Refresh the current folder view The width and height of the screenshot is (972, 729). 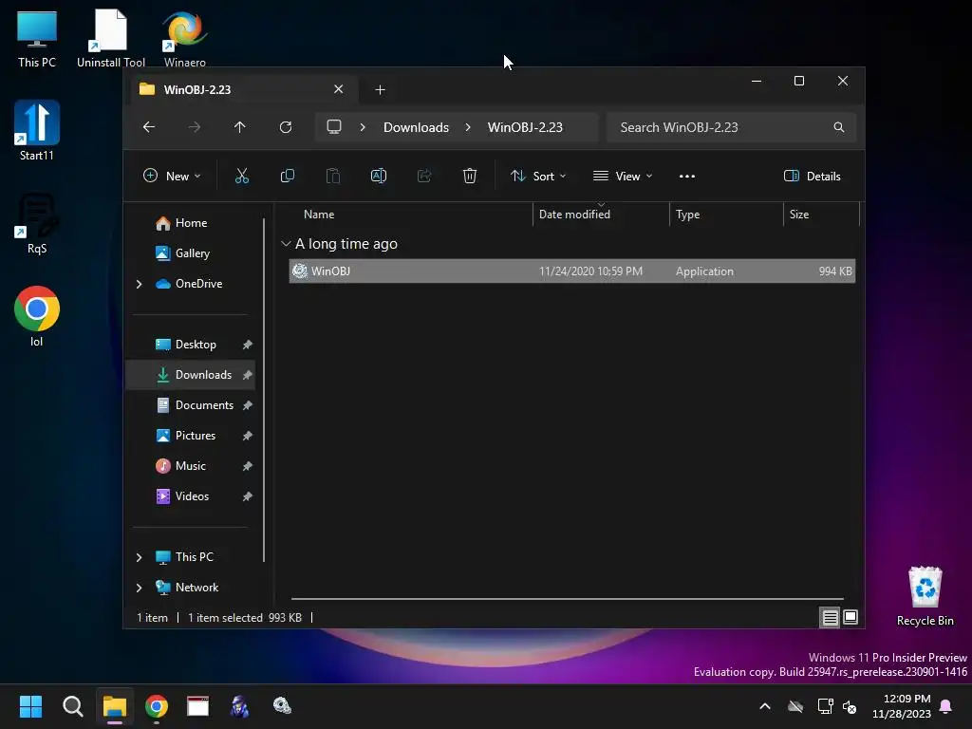pos(285,127)
